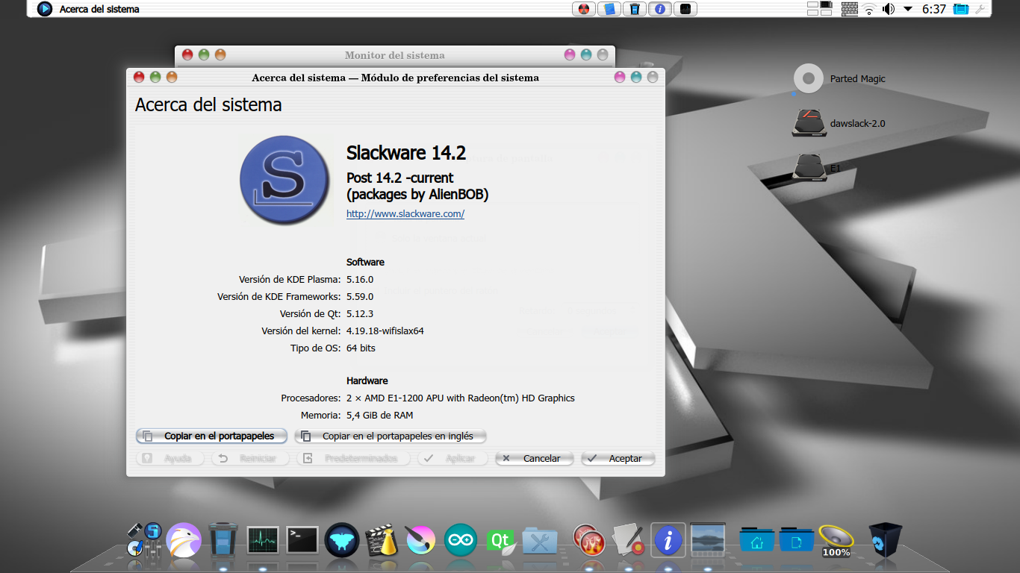
Task: Click KDE Frameworks version '5.59.0'
Action: pos(360,297)
